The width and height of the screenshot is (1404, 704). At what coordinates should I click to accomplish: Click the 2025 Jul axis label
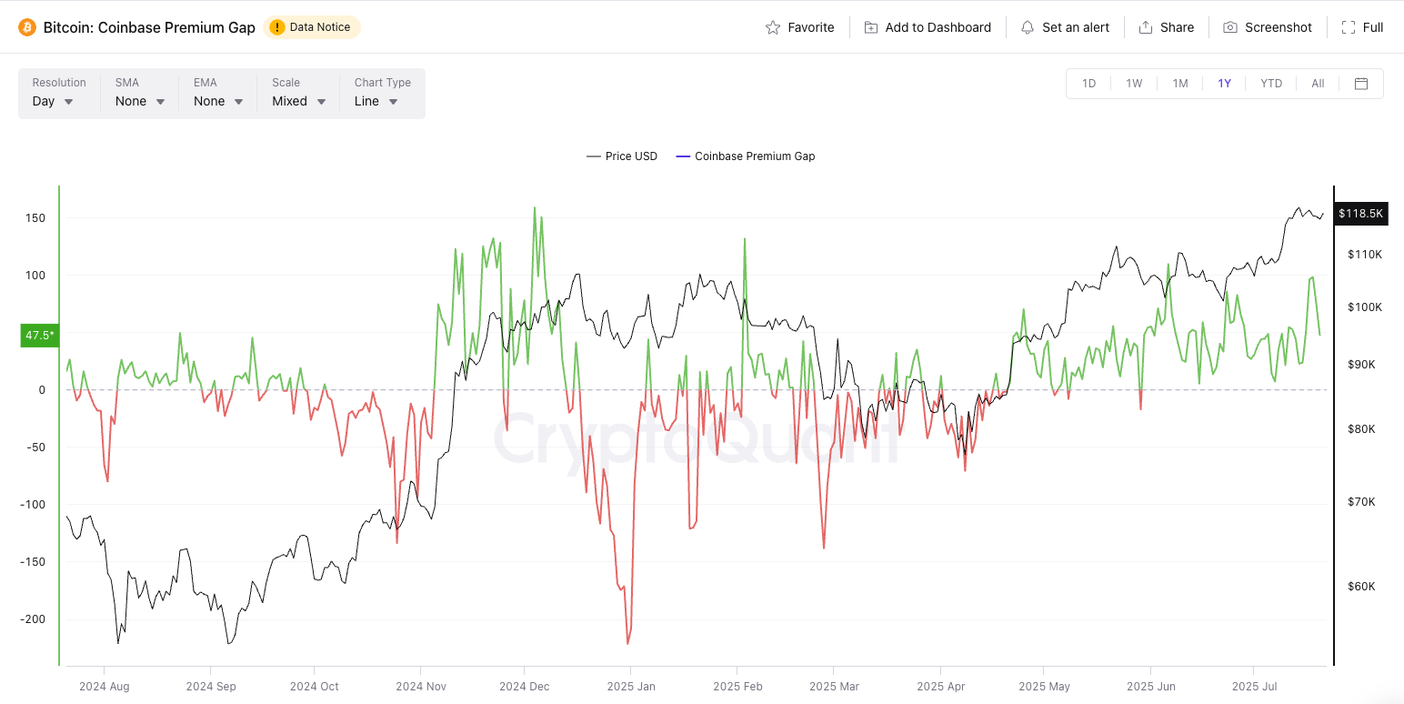[1255, 687]
